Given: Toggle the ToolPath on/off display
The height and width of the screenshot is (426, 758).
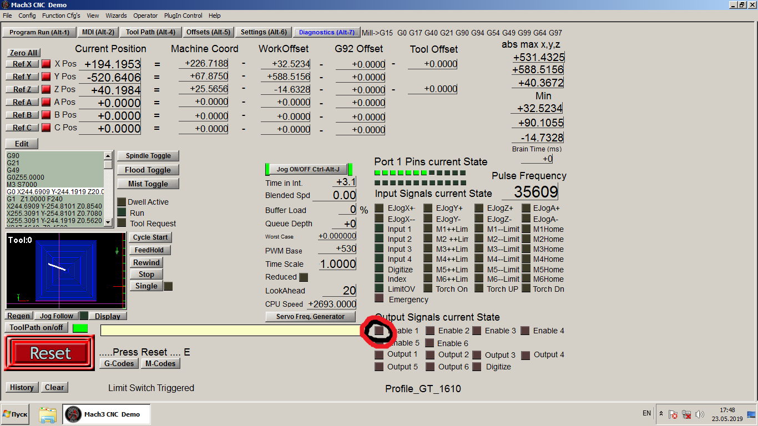Looking at the screenshot, I should click(x=37, y=327).
